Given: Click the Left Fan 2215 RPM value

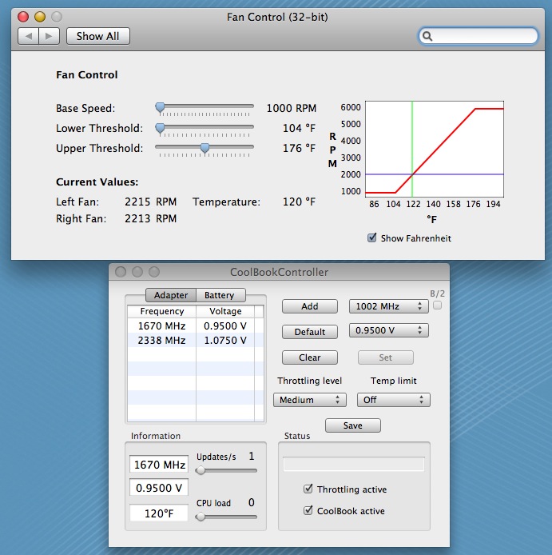Looking at the screenshot, I should click(151, 202).
